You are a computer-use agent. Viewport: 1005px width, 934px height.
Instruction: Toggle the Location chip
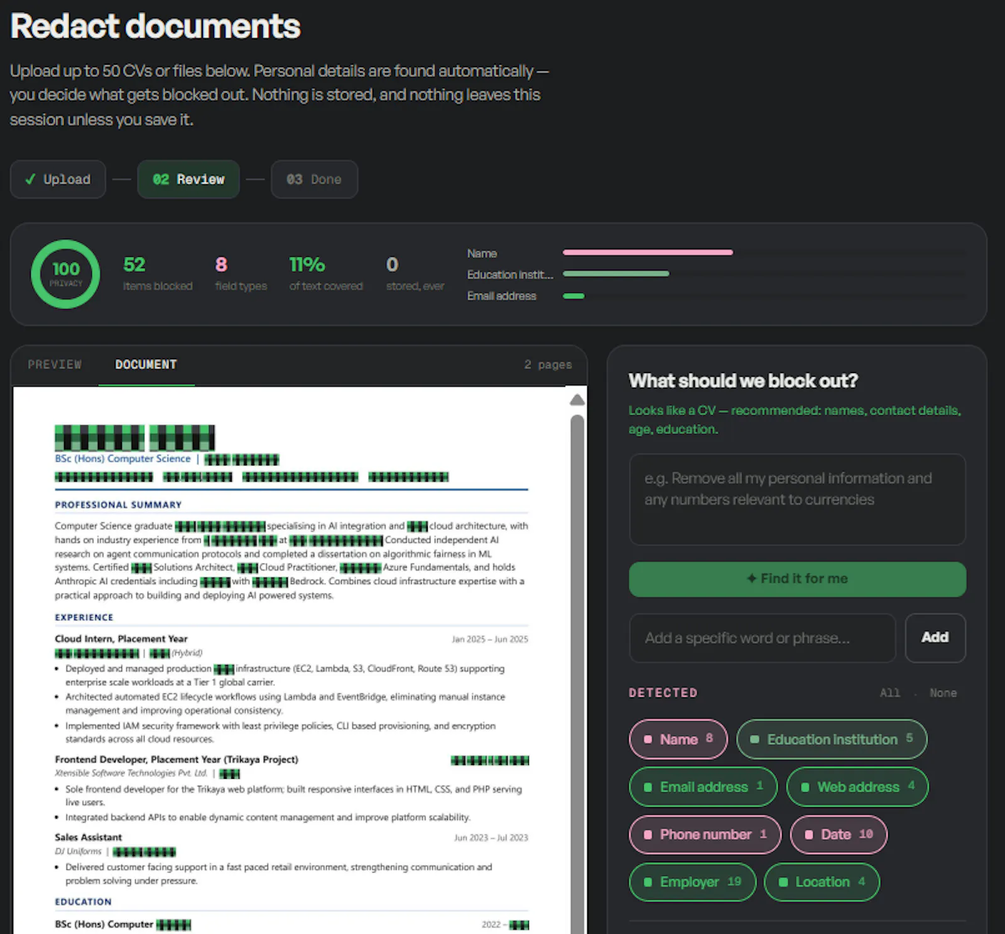click(822, 882)
